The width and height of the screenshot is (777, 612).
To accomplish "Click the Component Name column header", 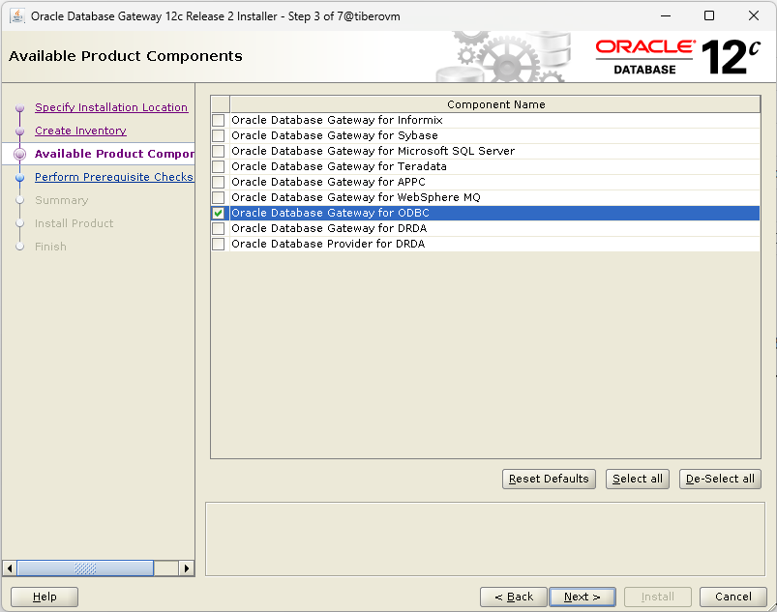I will coord(495,104).
